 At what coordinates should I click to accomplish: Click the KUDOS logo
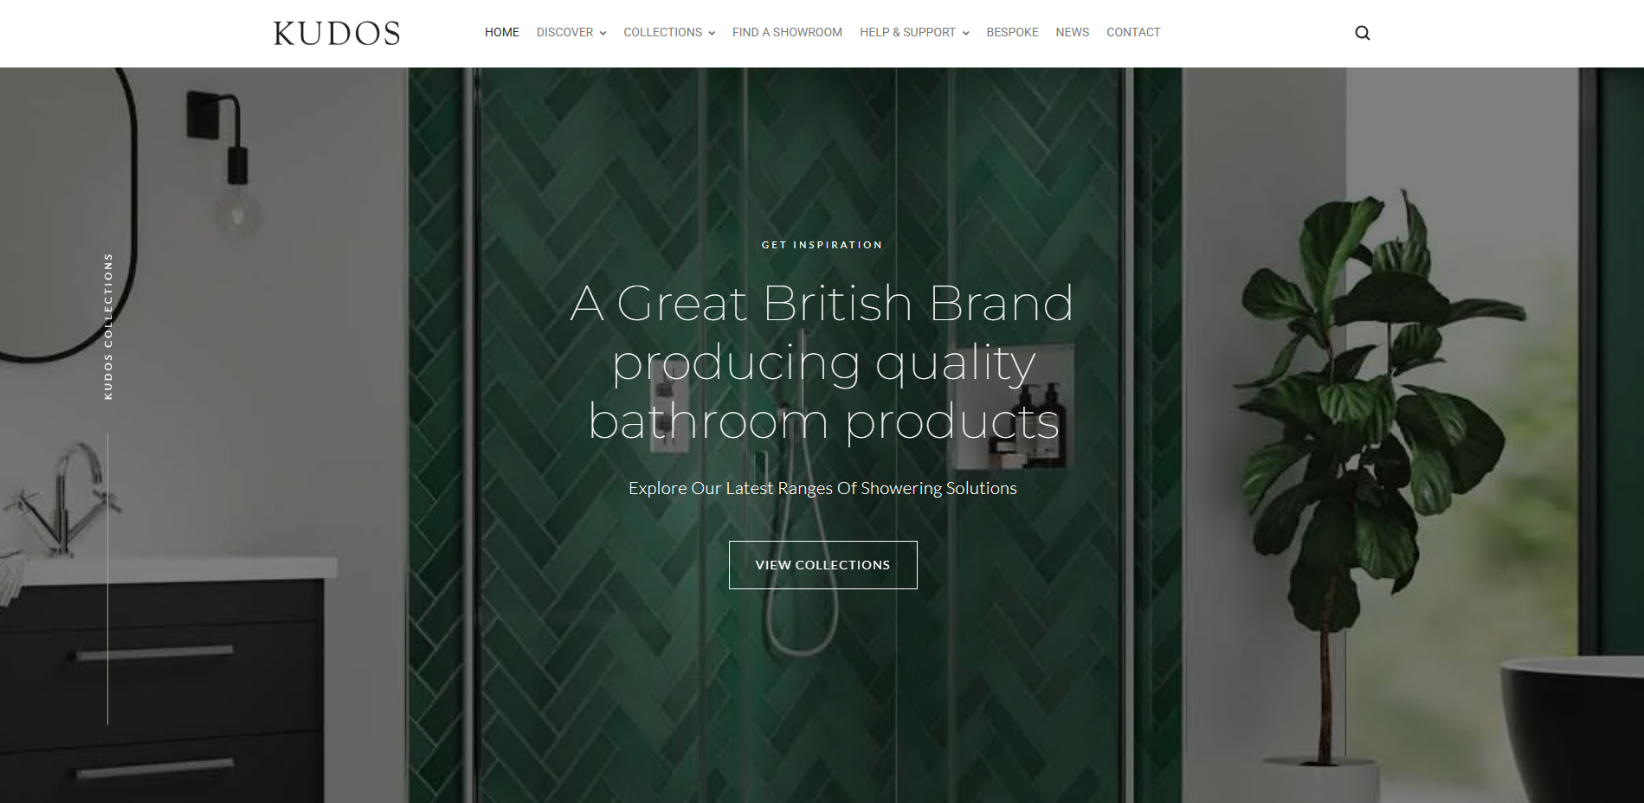tap(337, 33)
